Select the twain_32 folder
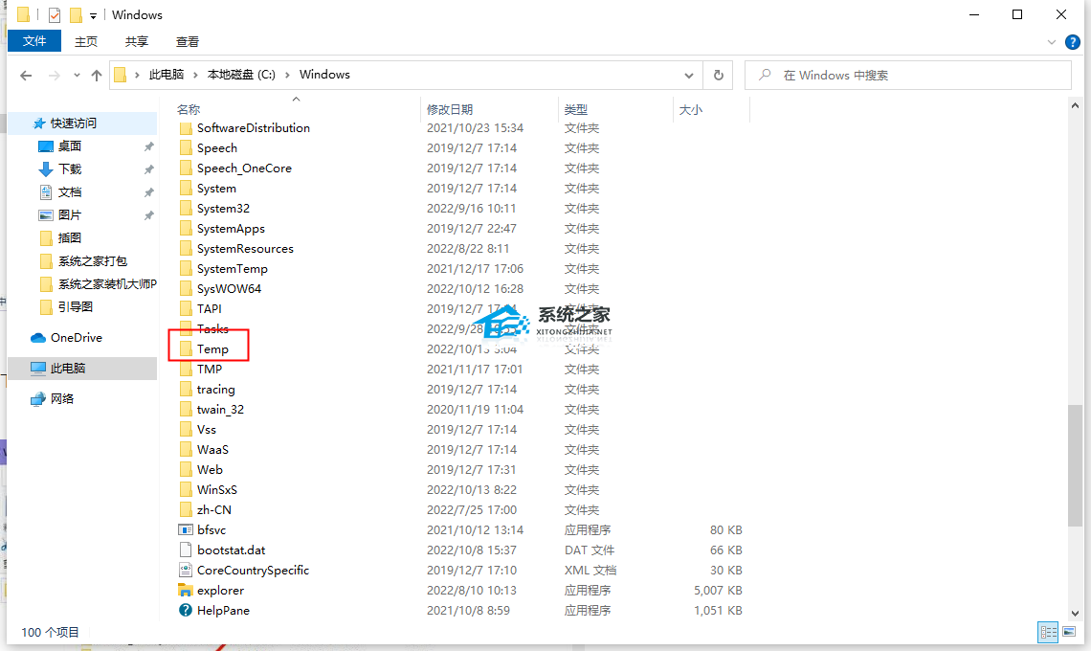Image resolution: width=1091 pixels, height=651 pixels. pos(220,410)
